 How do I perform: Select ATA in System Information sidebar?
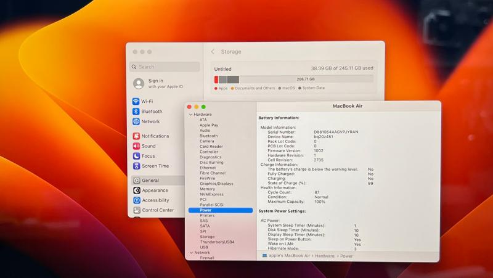click(x=203, y=120)
